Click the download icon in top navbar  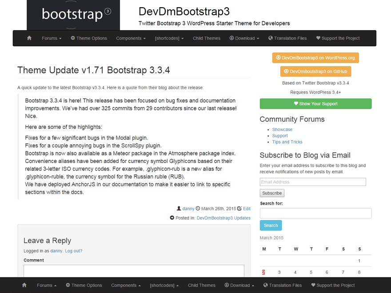[x=231, y=38]
